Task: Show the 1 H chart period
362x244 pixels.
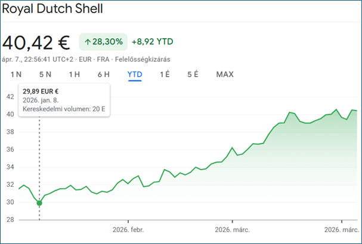Action: coord(75,74)
